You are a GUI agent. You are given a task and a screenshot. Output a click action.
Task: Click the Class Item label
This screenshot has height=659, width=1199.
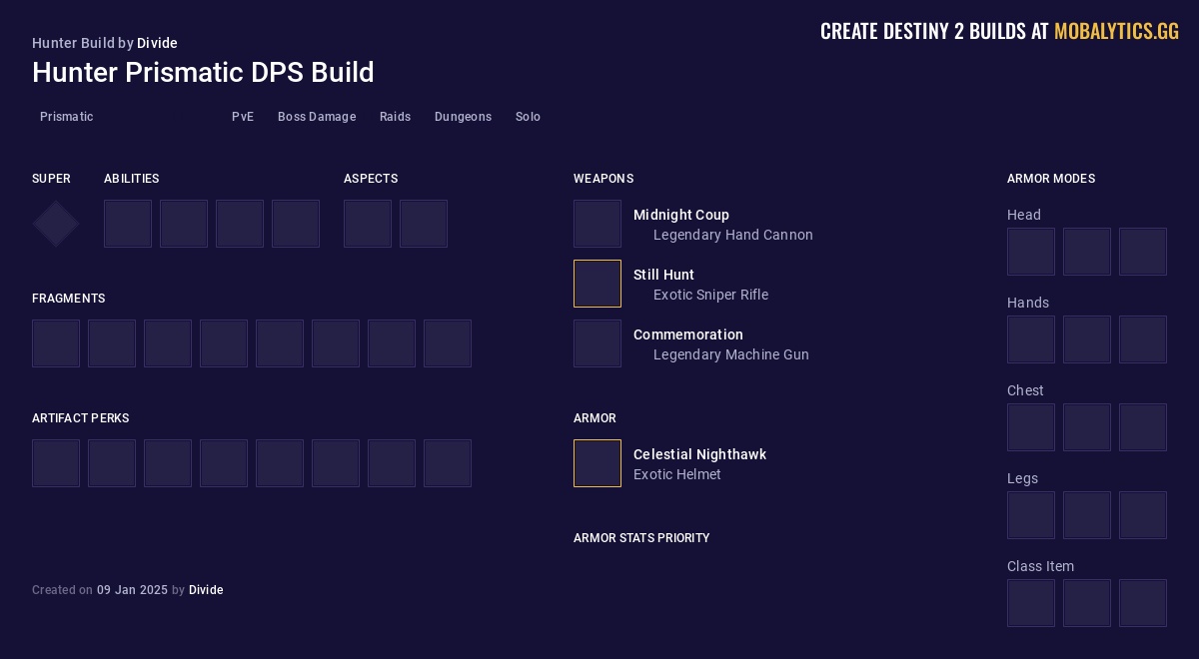[1040, 566]
